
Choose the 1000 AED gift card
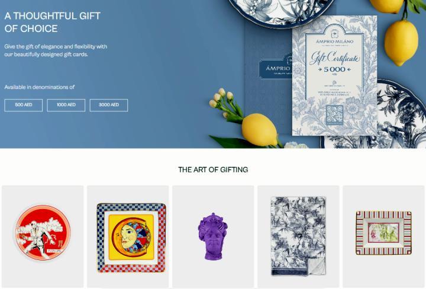point(66,105)
